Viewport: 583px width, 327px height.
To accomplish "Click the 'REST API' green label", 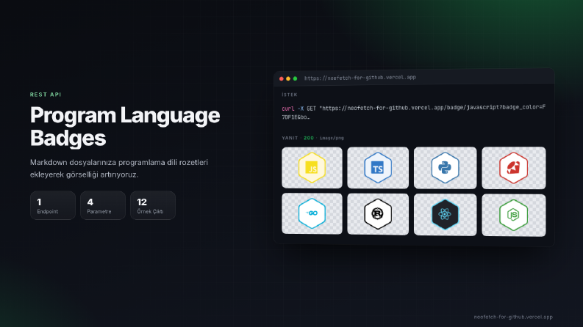I will click(46, 95).
